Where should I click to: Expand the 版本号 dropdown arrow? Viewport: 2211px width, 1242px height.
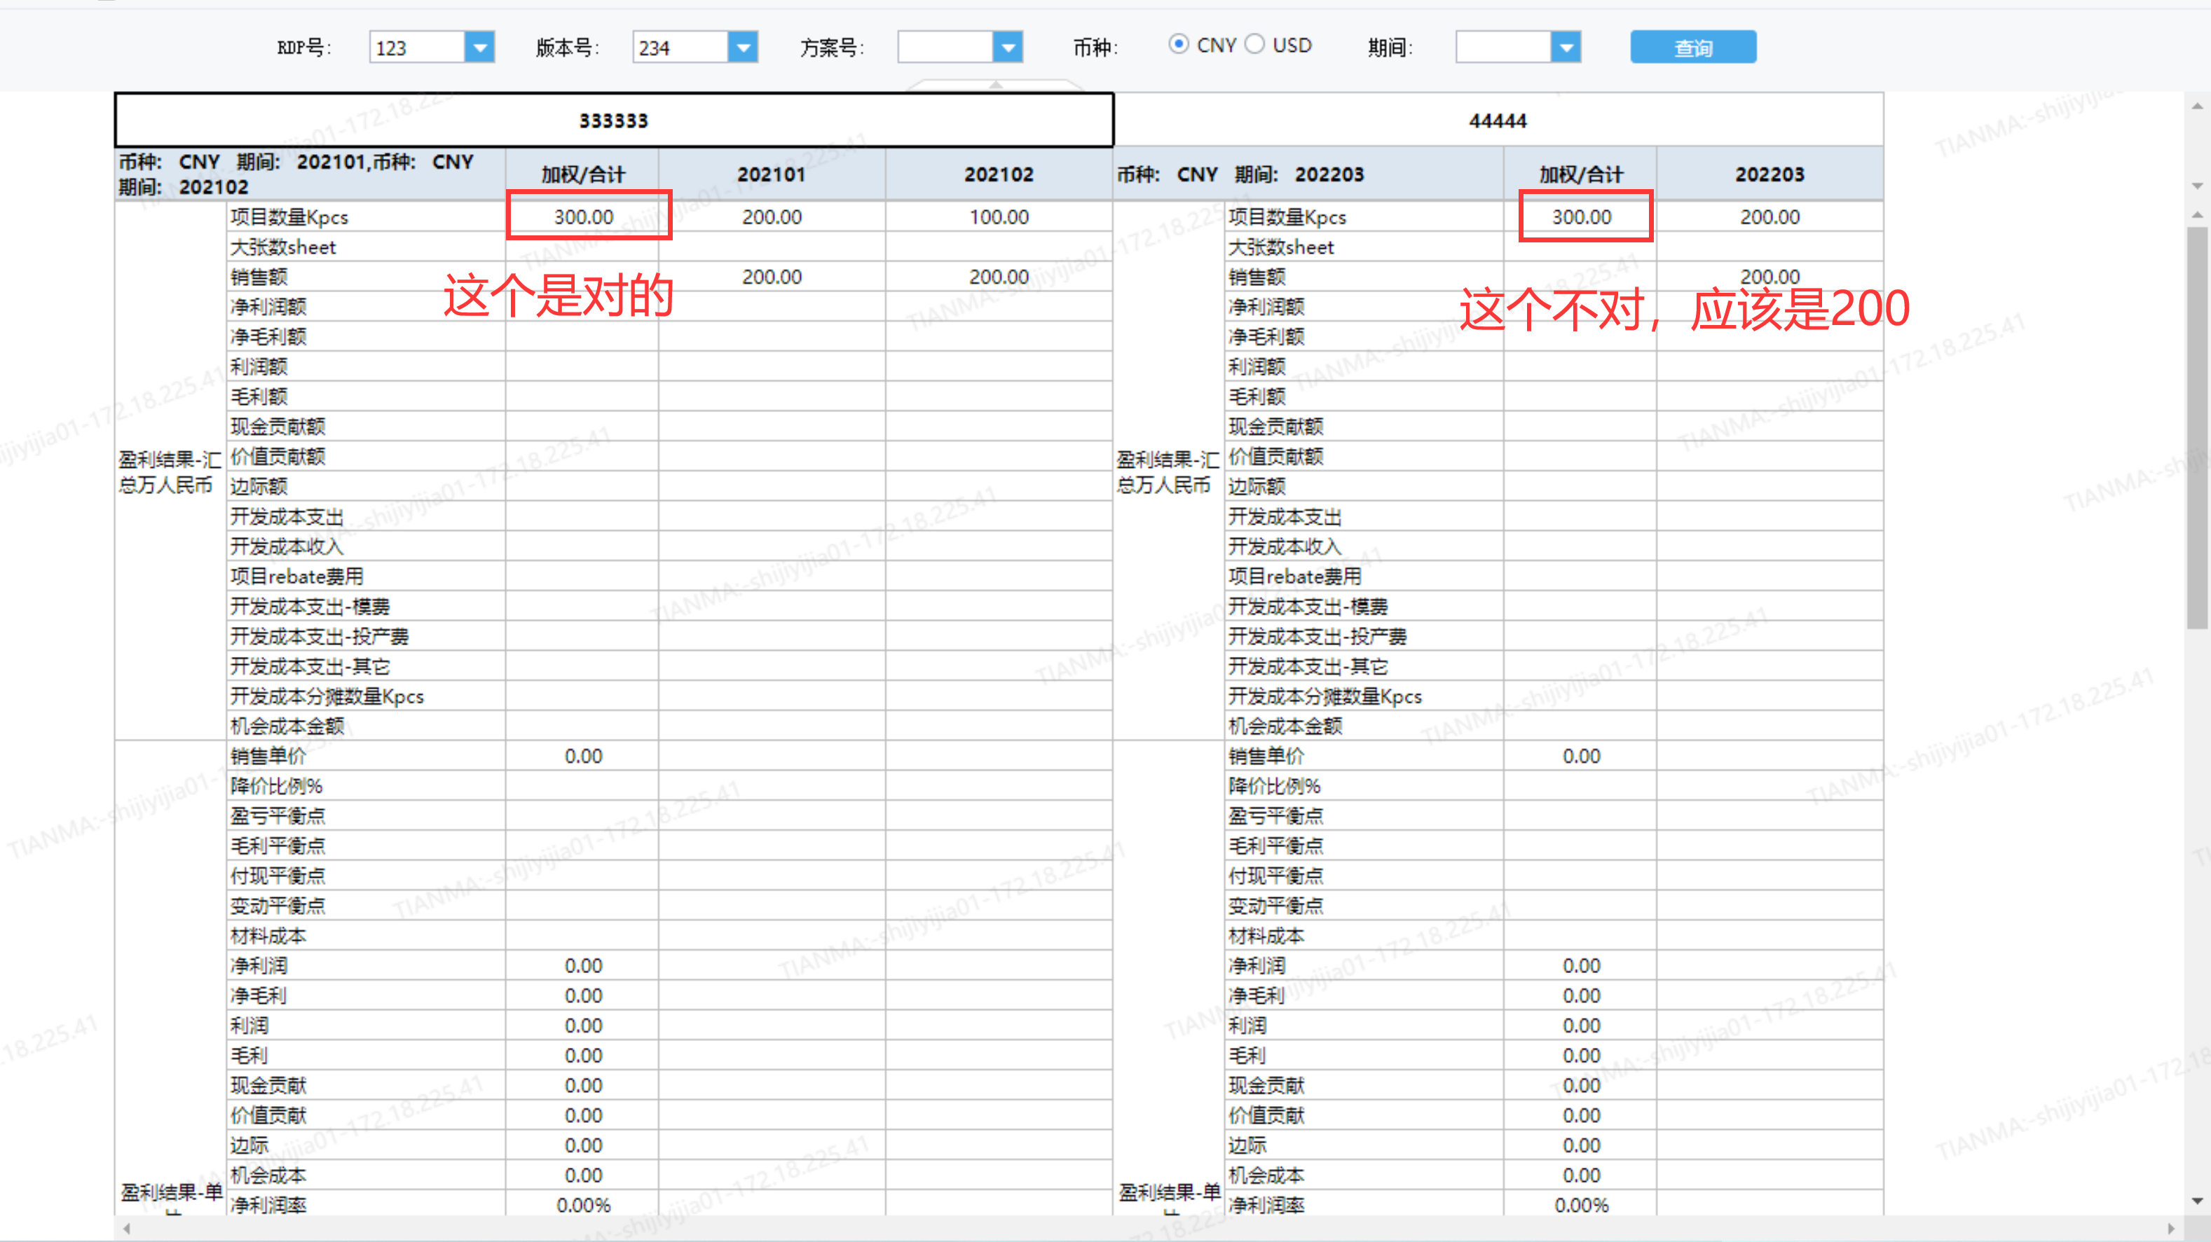click(742, 47)
